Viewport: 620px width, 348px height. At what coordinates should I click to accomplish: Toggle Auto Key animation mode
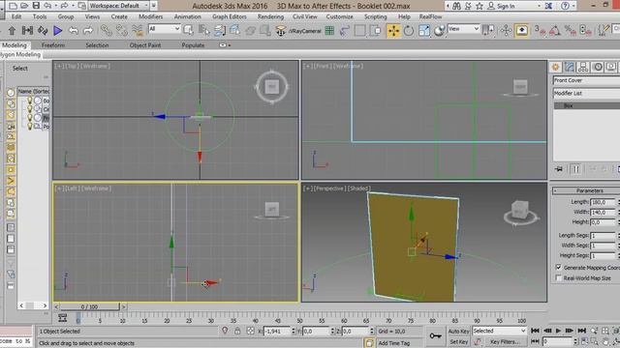pos(458,331)
